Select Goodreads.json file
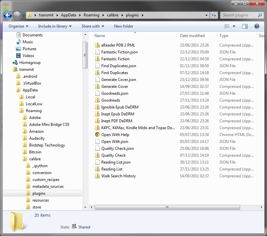The height and width of the screenshot is (236, 267). point(114,93)
